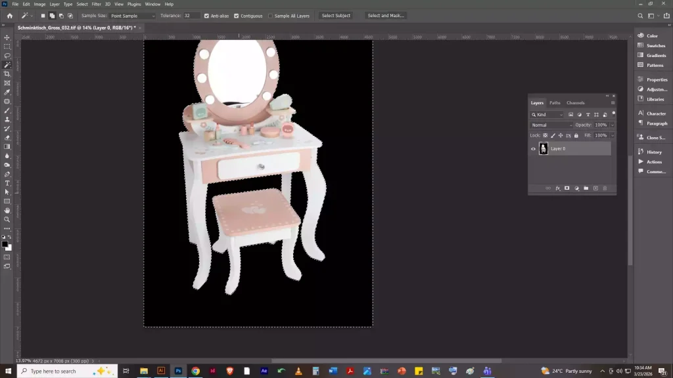
Task: Select the Lasso tool
Action: point(7,56)
